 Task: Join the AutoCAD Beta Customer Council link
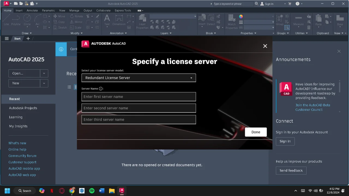point(313,107)
